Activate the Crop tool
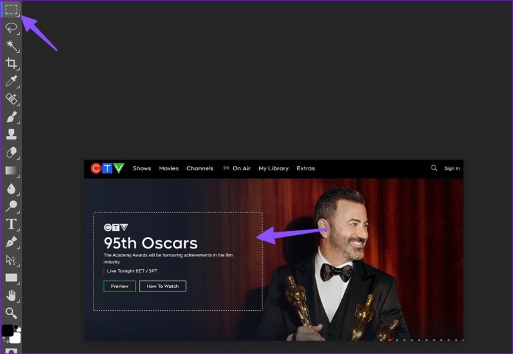This screenshot has height=354, width=513. tap(11, 63)
